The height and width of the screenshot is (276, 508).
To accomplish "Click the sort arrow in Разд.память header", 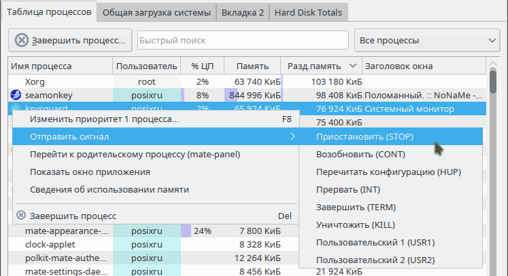I will (353, 66).
